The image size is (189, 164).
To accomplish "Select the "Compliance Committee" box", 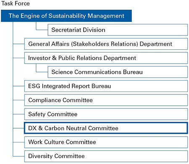I will (106, 100).
